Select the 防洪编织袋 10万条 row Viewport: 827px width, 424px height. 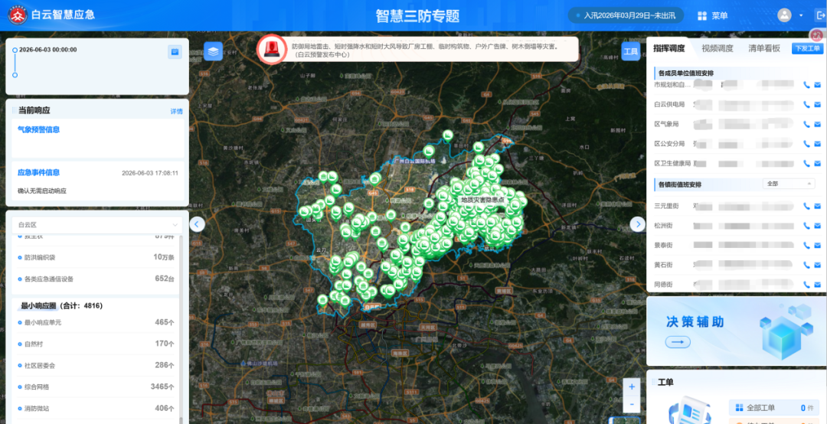[96, 257]
